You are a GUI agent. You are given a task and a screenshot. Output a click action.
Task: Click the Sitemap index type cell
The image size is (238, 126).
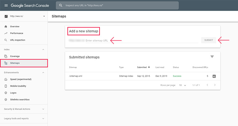pos(126,76)
